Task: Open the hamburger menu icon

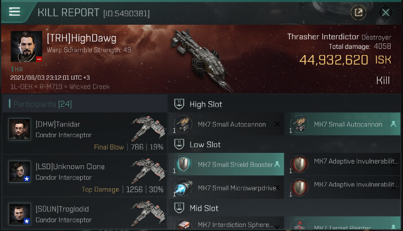Action: [15, 12]
